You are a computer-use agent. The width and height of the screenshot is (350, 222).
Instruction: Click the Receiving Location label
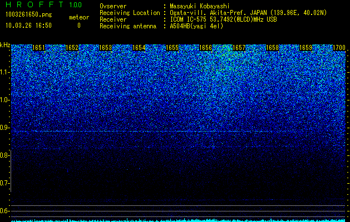click(x=130, y=13)
